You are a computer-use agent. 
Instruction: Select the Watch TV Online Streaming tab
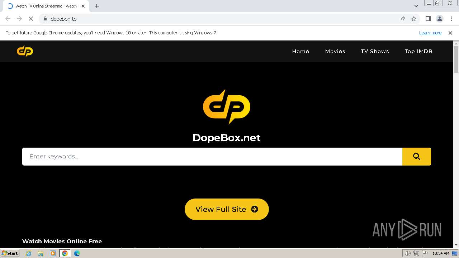[46, 6]
